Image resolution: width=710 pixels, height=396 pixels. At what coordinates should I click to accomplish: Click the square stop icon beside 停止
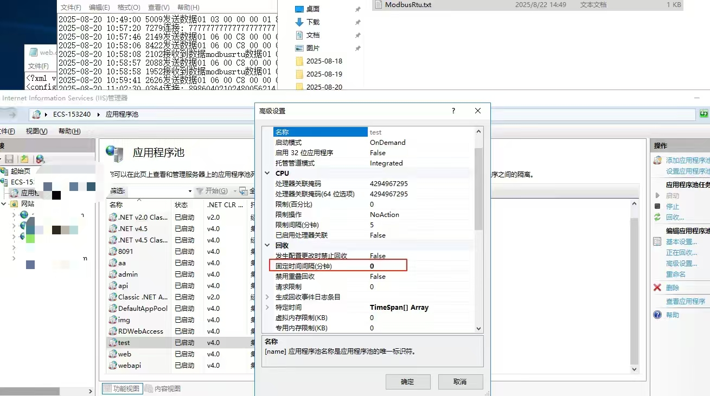click(x=658, y=207)
